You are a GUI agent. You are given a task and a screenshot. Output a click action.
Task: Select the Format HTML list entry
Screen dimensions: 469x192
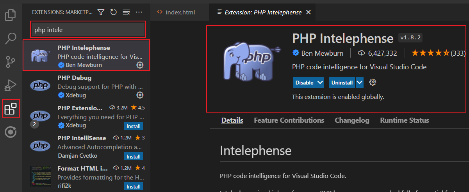click(86, 176)
